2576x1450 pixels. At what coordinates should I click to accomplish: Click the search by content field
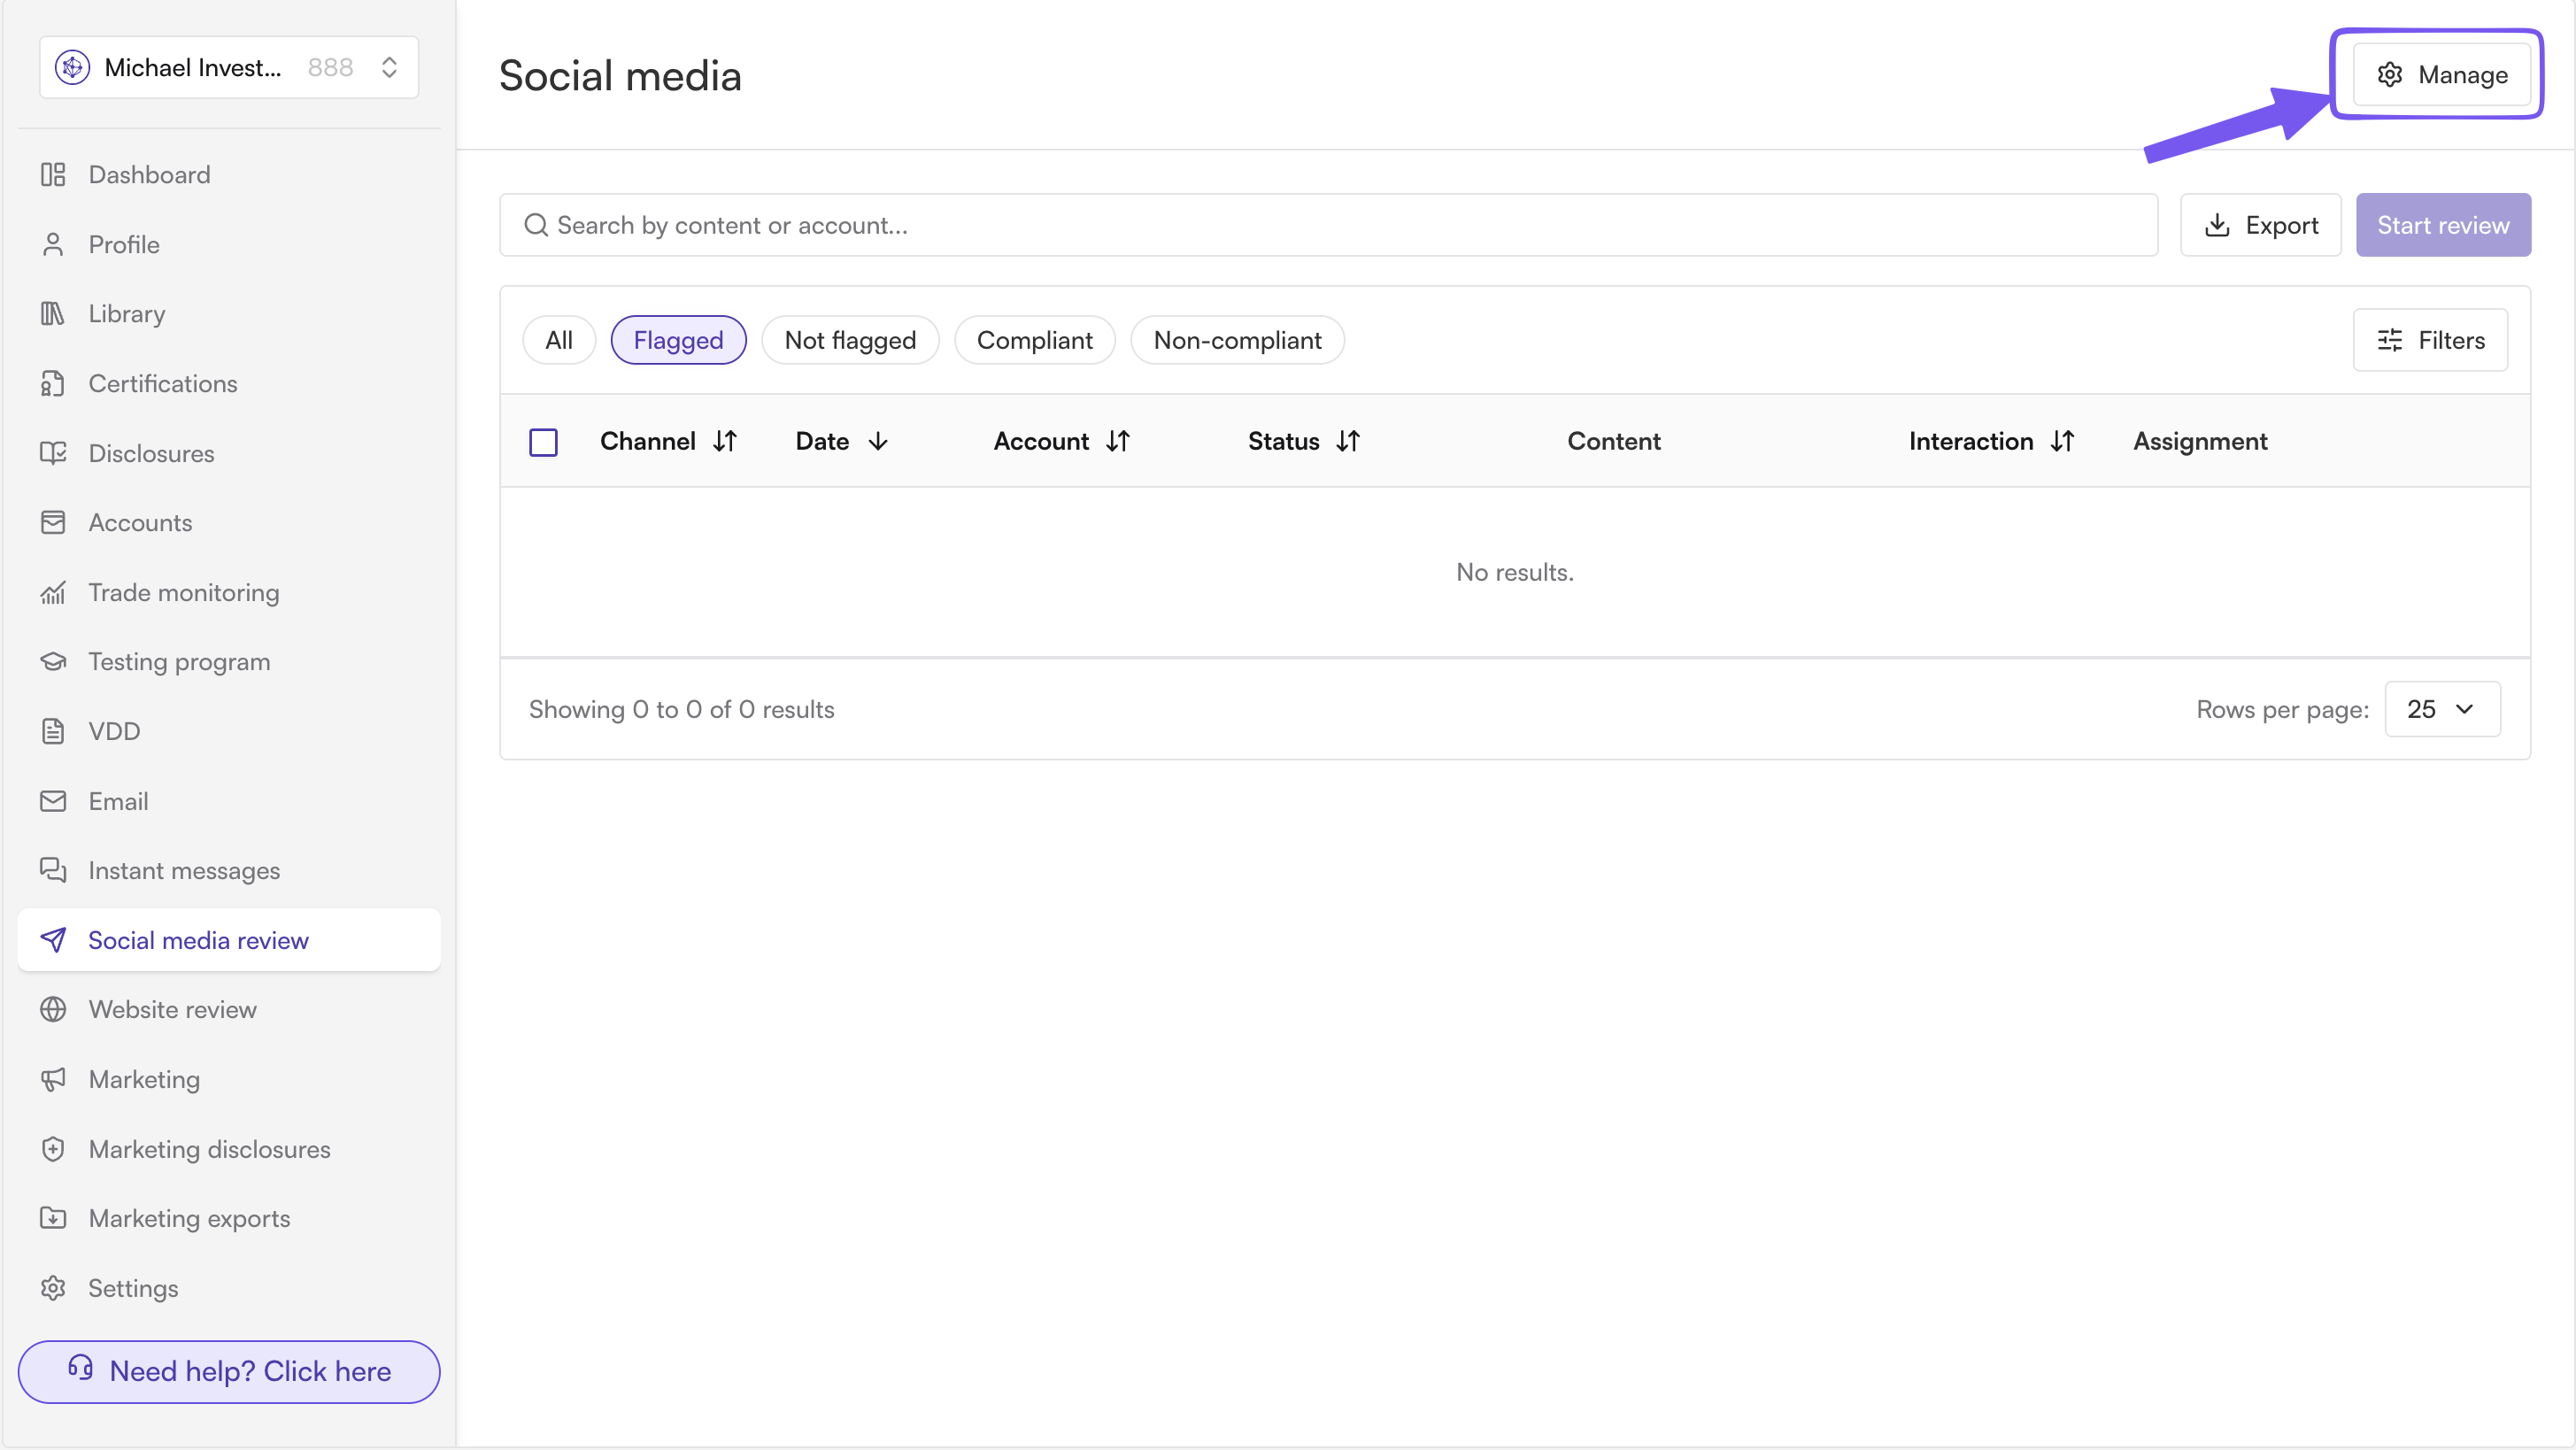pos(1328,225)
